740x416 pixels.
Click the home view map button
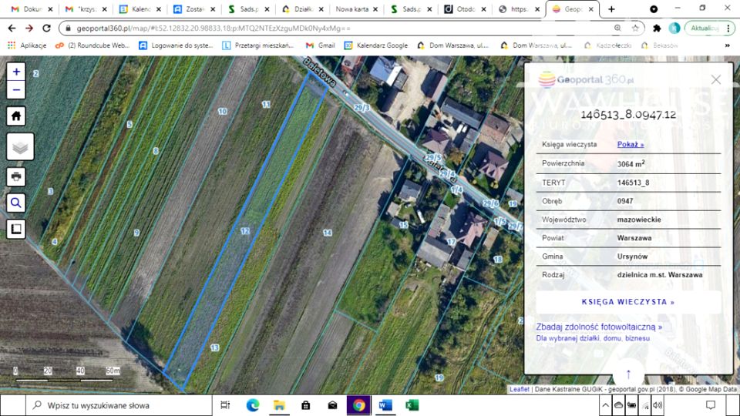[x=16, y=116]
